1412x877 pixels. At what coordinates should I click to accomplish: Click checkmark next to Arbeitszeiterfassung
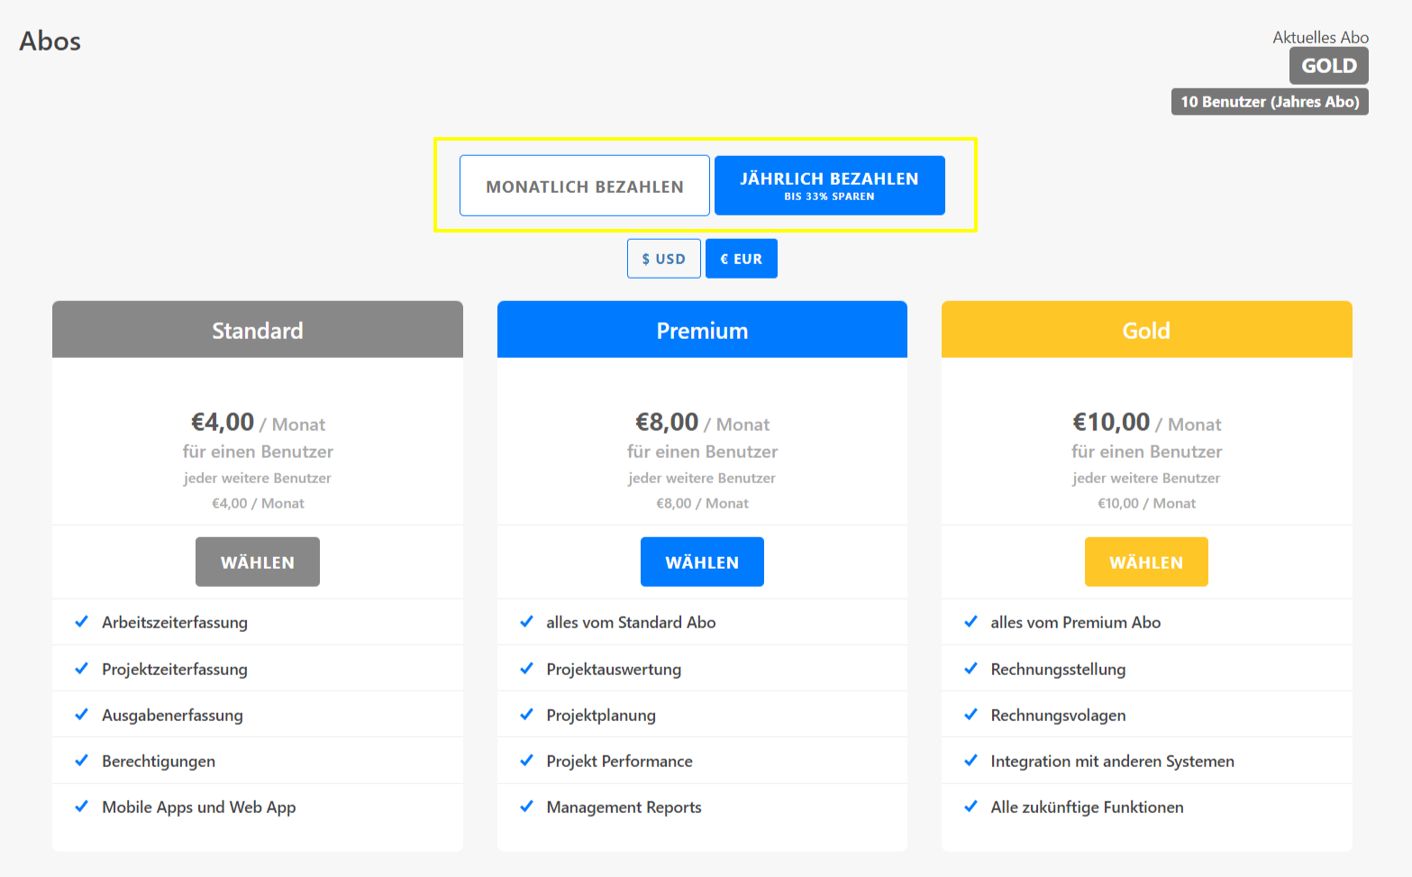[x=82, y=622]
